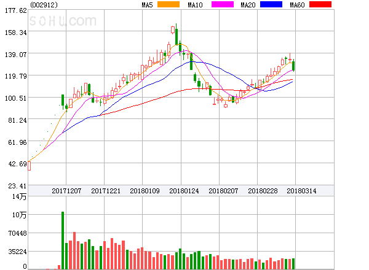Screen dimensions: 369x270
Task: Select the MA60 legend label
Action: click(x=297, y=5)
